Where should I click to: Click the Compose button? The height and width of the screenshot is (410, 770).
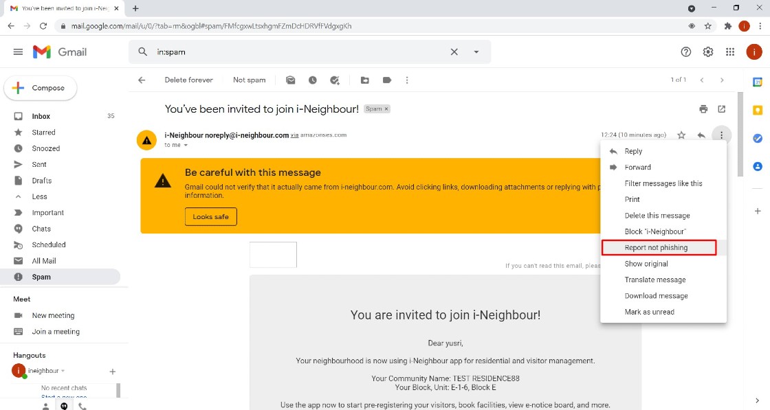(41, 88)
